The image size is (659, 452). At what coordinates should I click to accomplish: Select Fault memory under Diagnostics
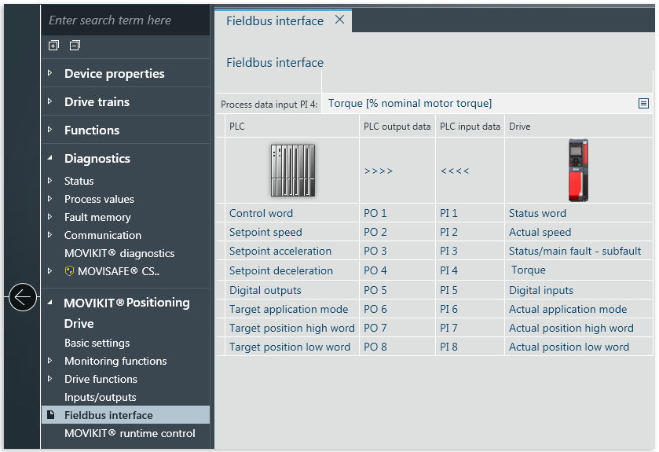coord(97,217)
